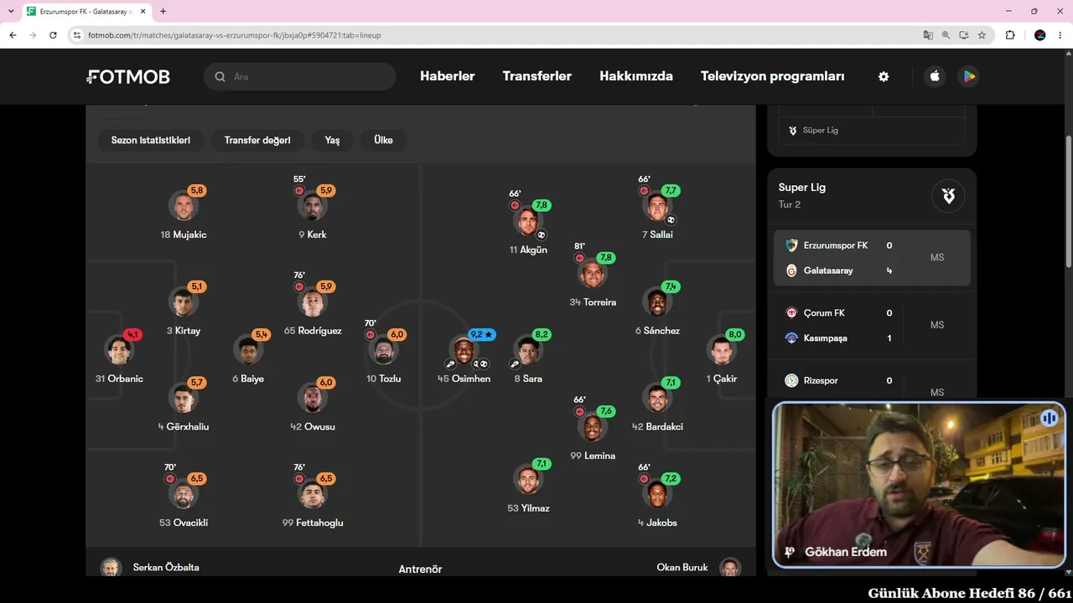Close the Erzurumspor FK - Galatasaray tab
Screen dimensions: 1073x603
pos(142,12)
